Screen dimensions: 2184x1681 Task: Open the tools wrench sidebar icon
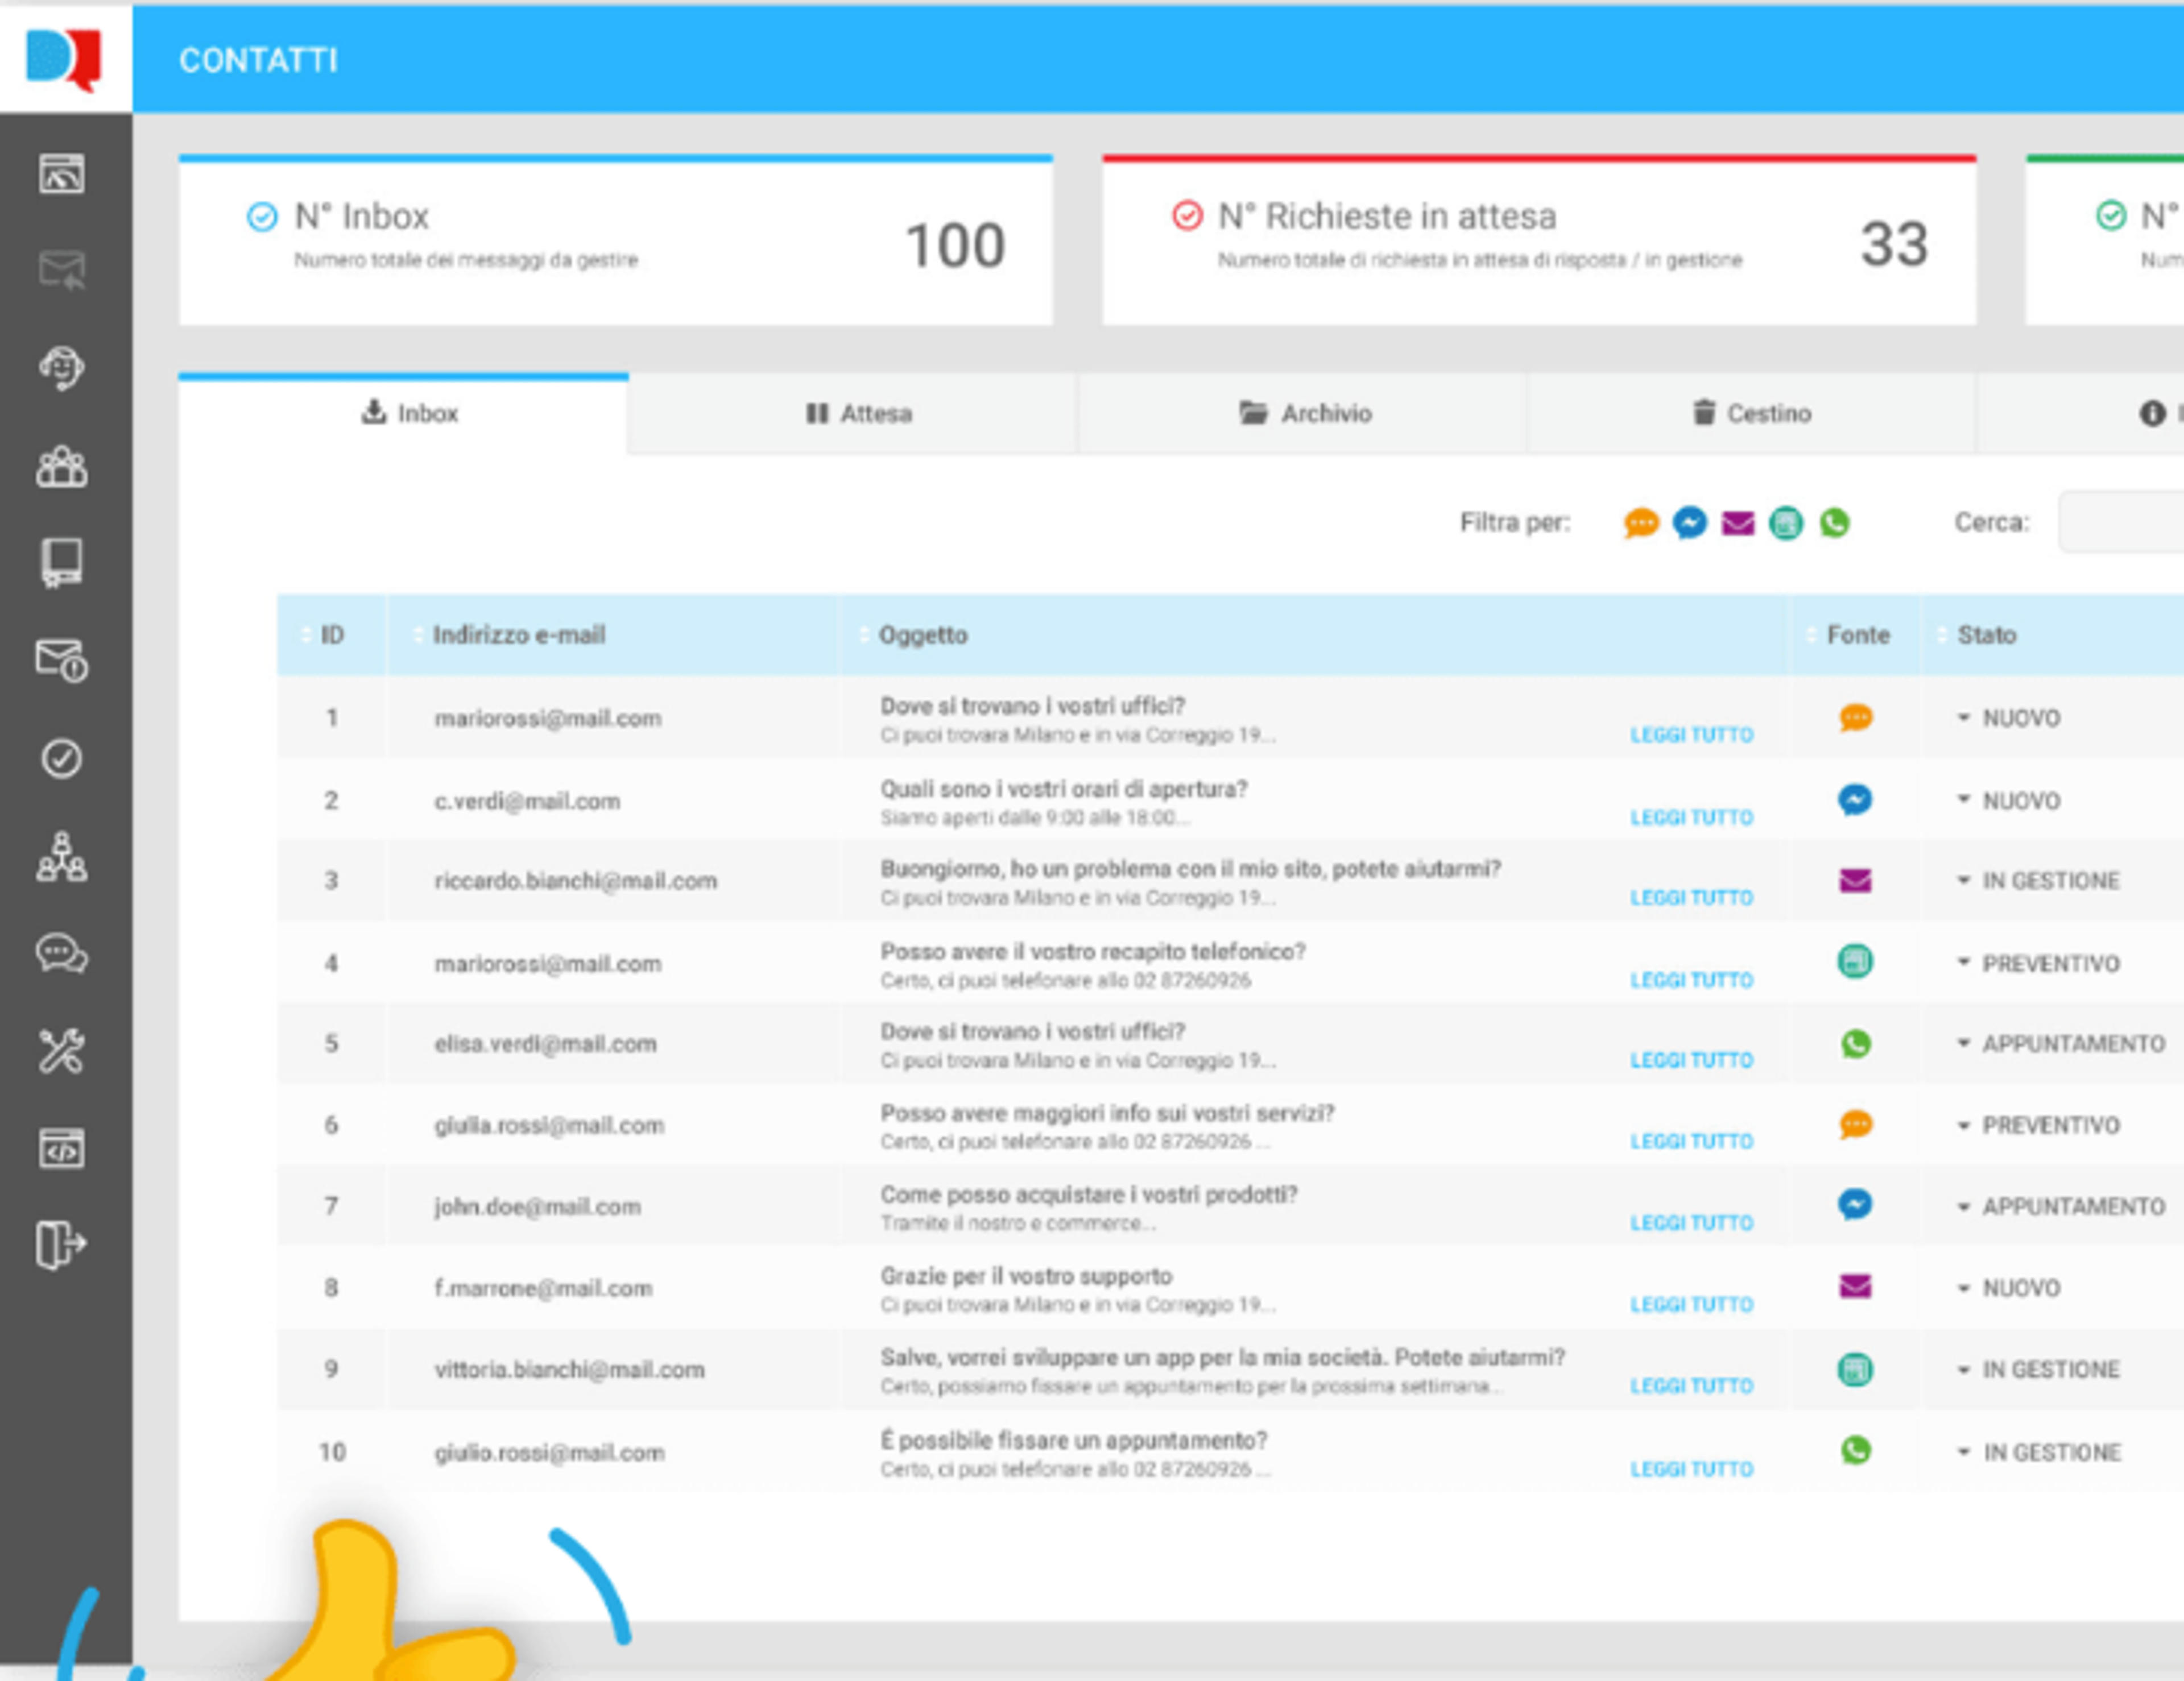click(62, 1051)
